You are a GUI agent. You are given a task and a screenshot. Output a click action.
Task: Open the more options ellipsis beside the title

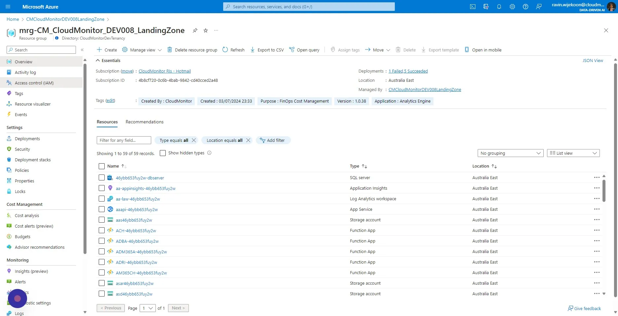(216, 30)
